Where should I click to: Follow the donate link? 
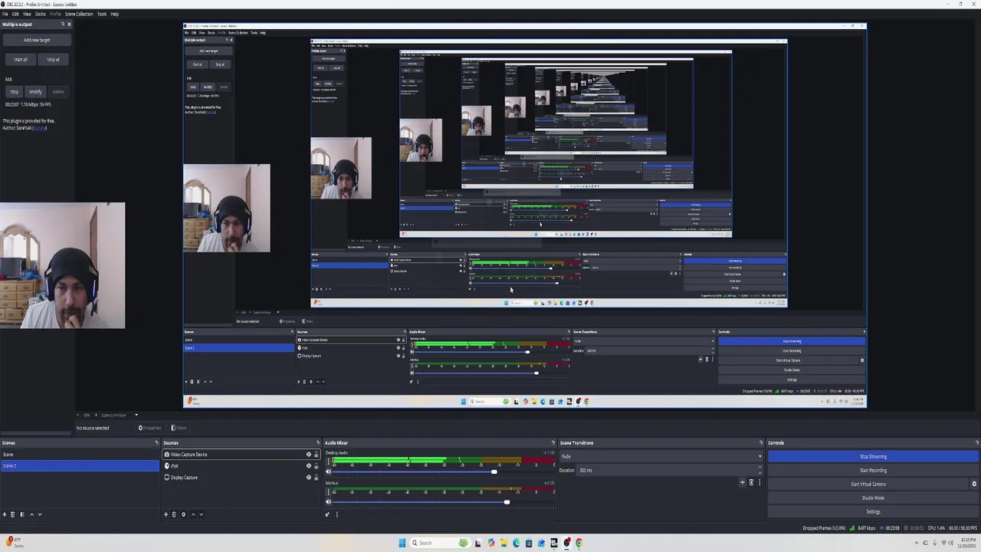point(40,128)
